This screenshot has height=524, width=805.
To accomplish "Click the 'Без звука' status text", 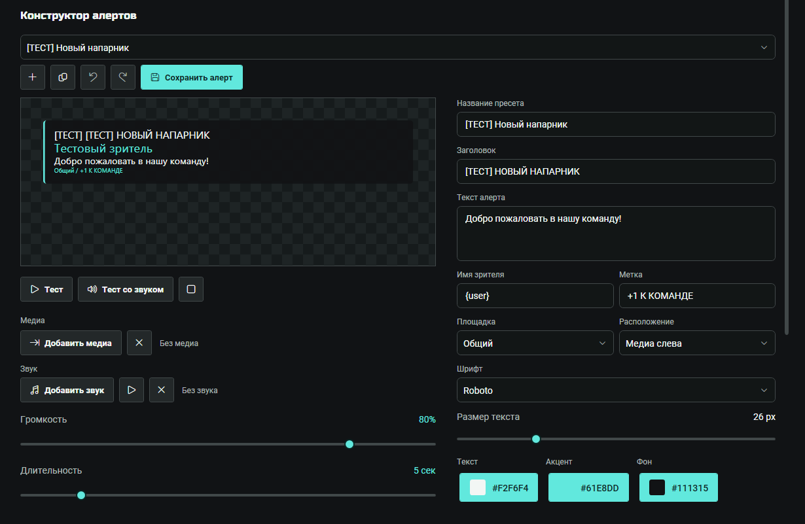I will pos(200,390).
